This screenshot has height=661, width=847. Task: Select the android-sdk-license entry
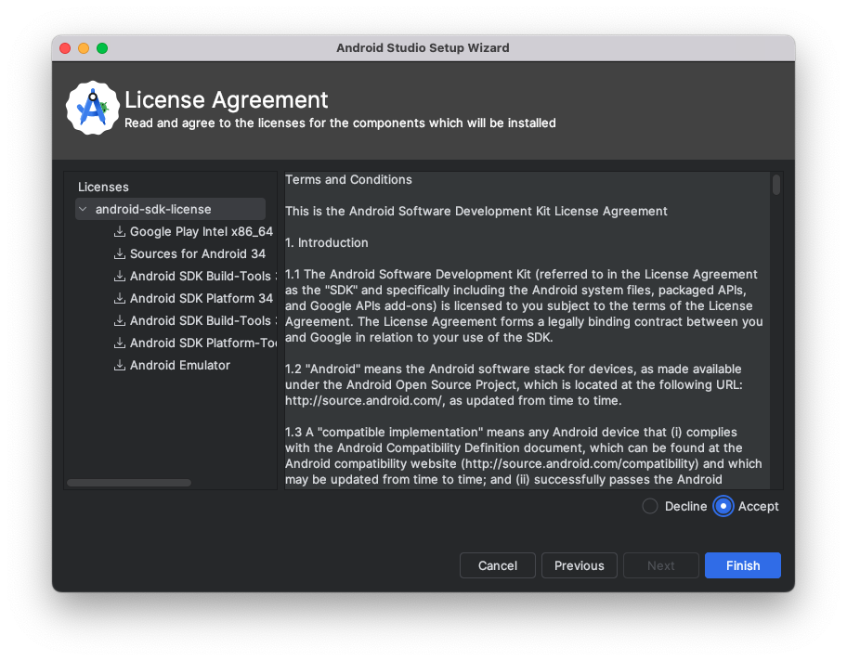[170, 209]
